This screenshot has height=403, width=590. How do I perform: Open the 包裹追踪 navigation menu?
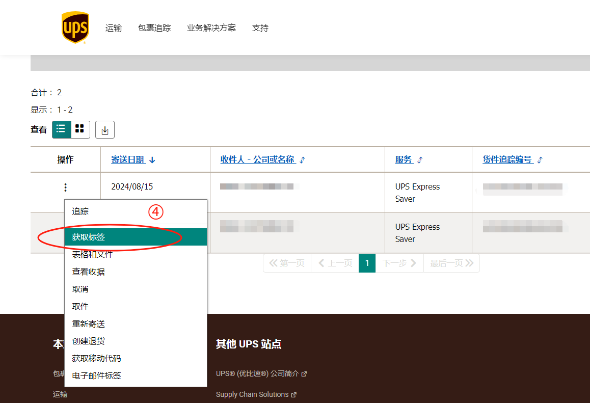pyautogui.click(x=154, y=28)
